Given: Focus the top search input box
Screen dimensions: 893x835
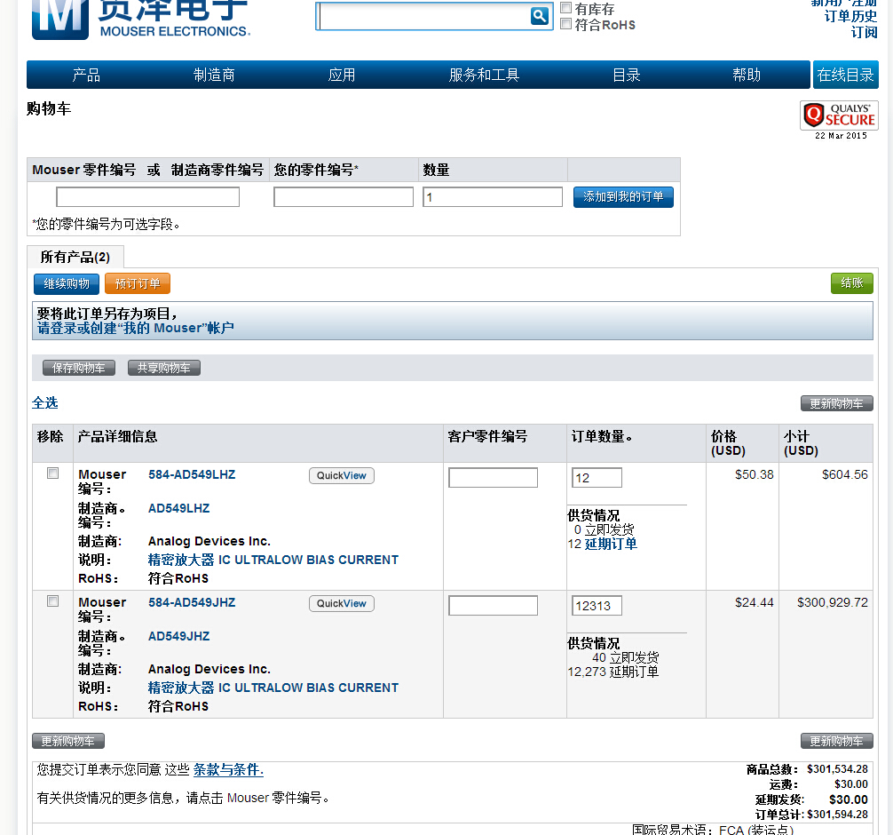Looking at the screenshot, I should click(424, 16).
